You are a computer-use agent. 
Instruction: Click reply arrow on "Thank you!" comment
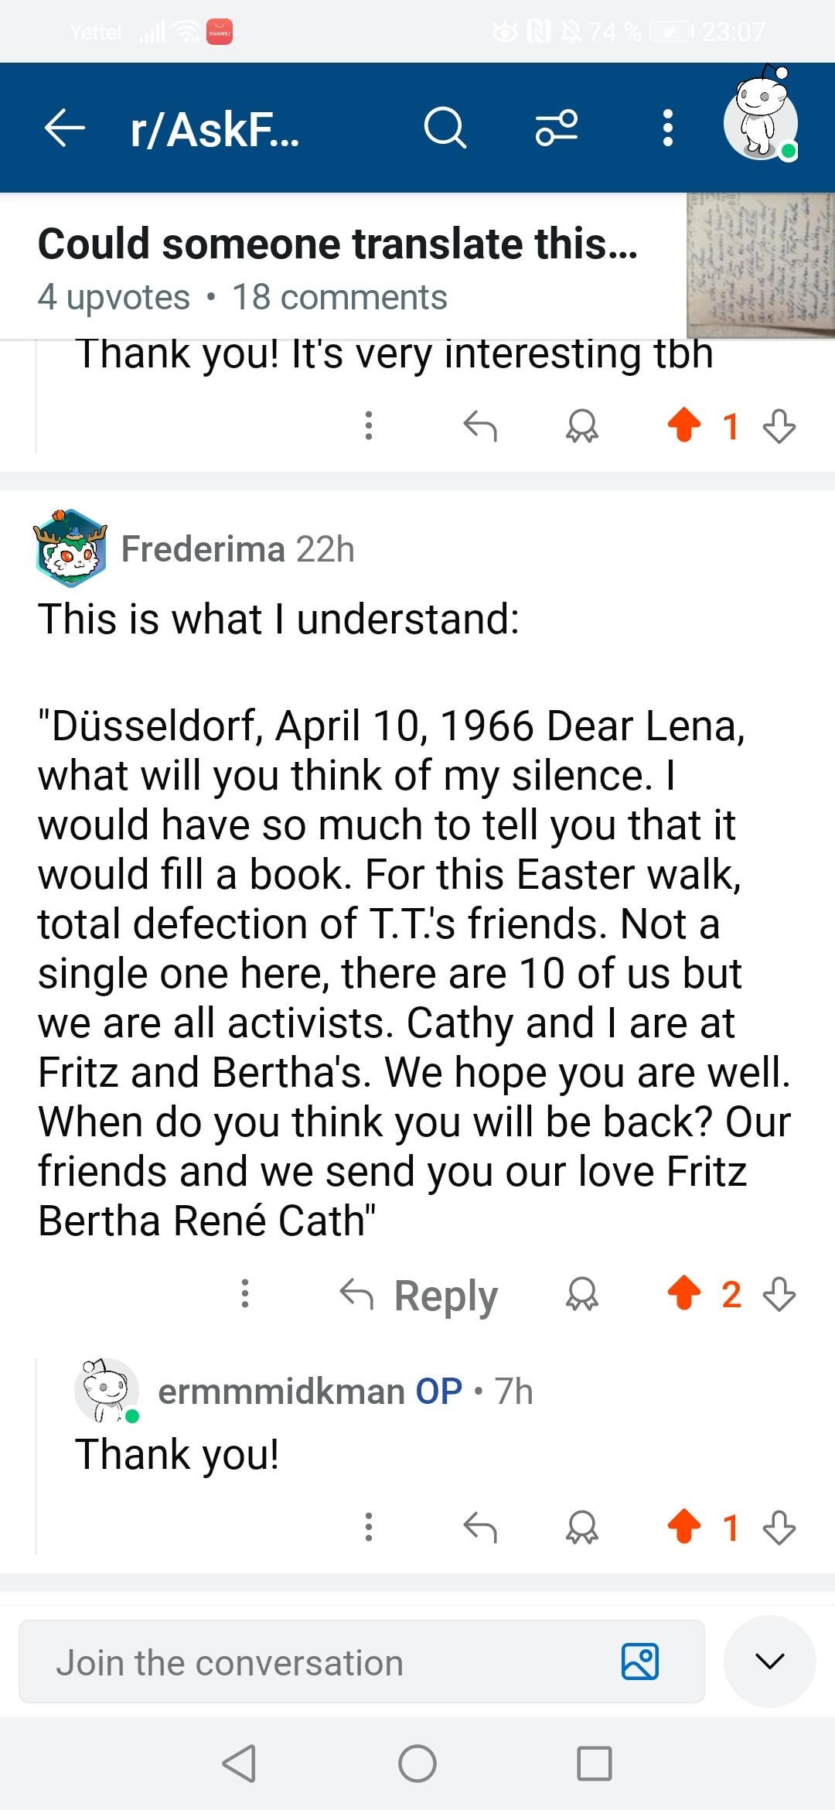tap(480, 1527)
